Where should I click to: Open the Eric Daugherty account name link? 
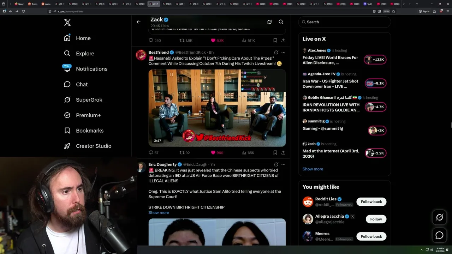point(162,164)
